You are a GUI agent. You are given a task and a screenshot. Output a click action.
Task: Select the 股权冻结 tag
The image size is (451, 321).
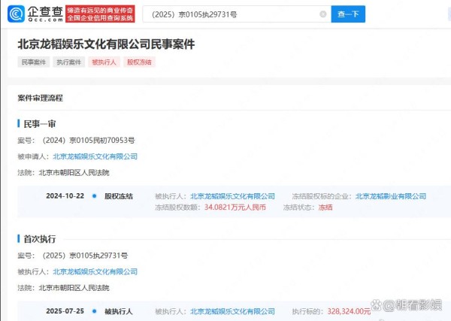click(x=139, y=62)
